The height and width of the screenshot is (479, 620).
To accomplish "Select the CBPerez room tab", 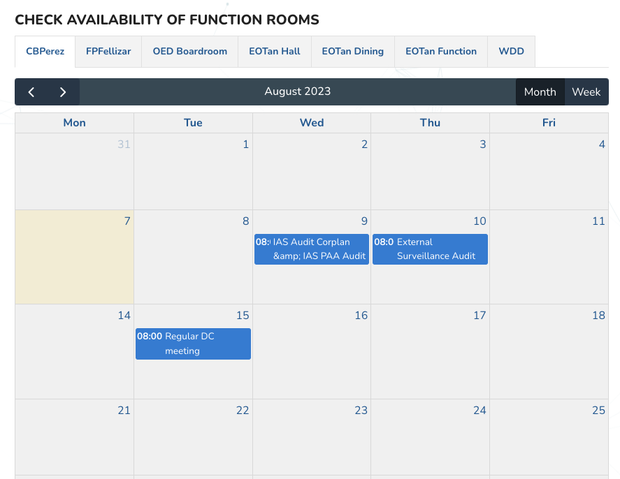I will 45,52.
